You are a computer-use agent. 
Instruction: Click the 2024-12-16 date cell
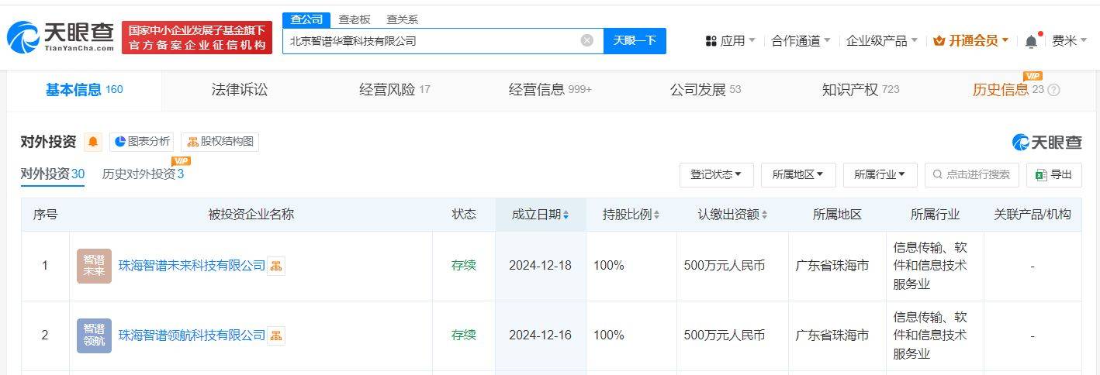540,335
